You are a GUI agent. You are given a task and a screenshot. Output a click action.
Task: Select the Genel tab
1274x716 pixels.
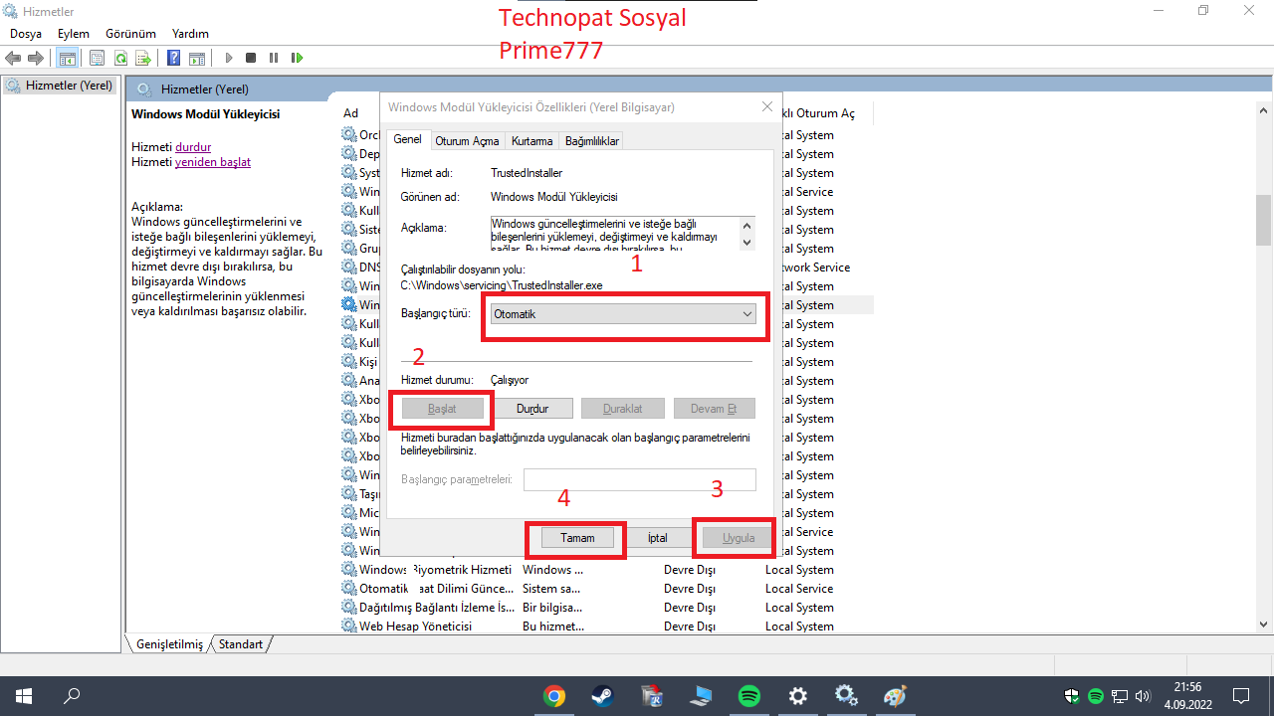pyautogui.click(x=408, y=139)
